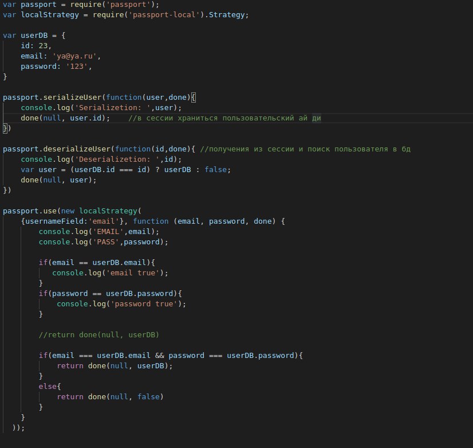
Task: Click the line "console.log('EMAIL',email);"
Action: (x=98, y=231)
